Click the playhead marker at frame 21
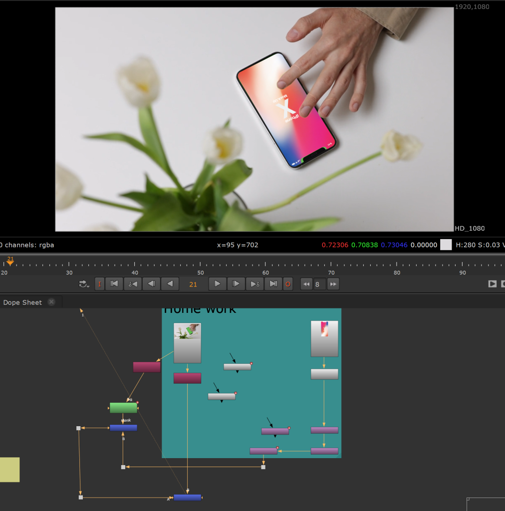 coord(10,261)
